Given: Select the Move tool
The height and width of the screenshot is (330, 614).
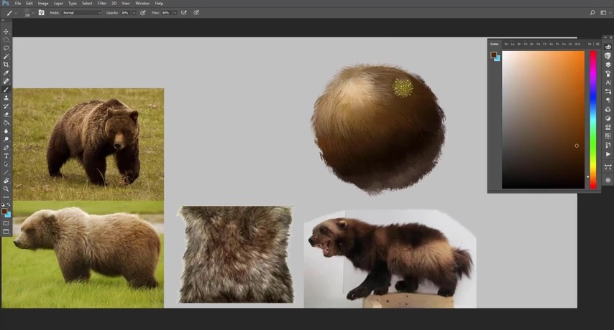Looking at the screenshot, I should click(x=6, y=32).
